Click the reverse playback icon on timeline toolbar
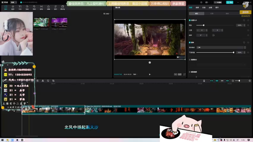Viewport: 253px width, 142px height. [37, 81]
